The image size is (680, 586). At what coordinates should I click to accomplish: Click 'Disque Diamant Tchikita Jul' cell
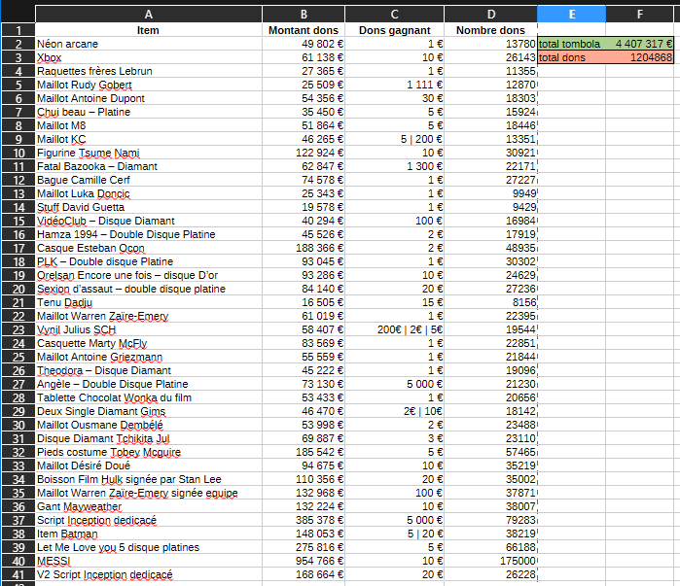(x=148, y=438)
